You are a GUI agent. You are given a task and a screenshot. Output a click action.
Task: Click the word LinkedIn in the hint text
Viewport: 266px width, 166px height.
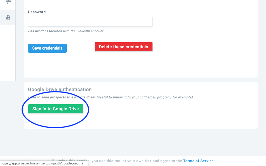click(x=83, y=31)
